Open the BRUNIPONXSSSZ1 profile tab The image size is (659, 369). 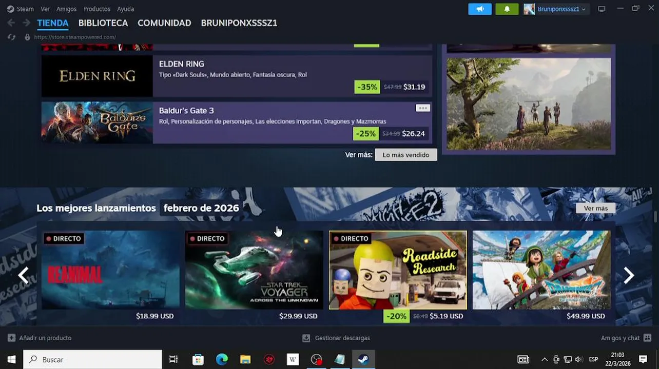pyautogui.click(x=239, y=23)
